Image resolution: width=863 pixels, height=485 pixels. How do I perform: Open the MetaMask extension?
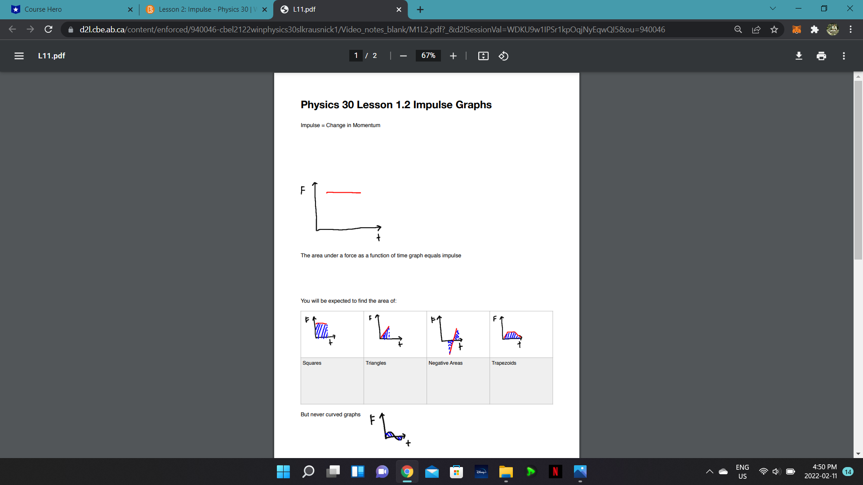click(796, 29)
